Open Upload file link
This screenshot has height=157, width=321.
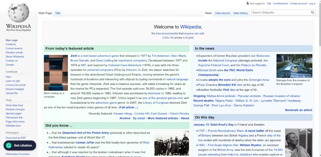(x=12, y=93)
